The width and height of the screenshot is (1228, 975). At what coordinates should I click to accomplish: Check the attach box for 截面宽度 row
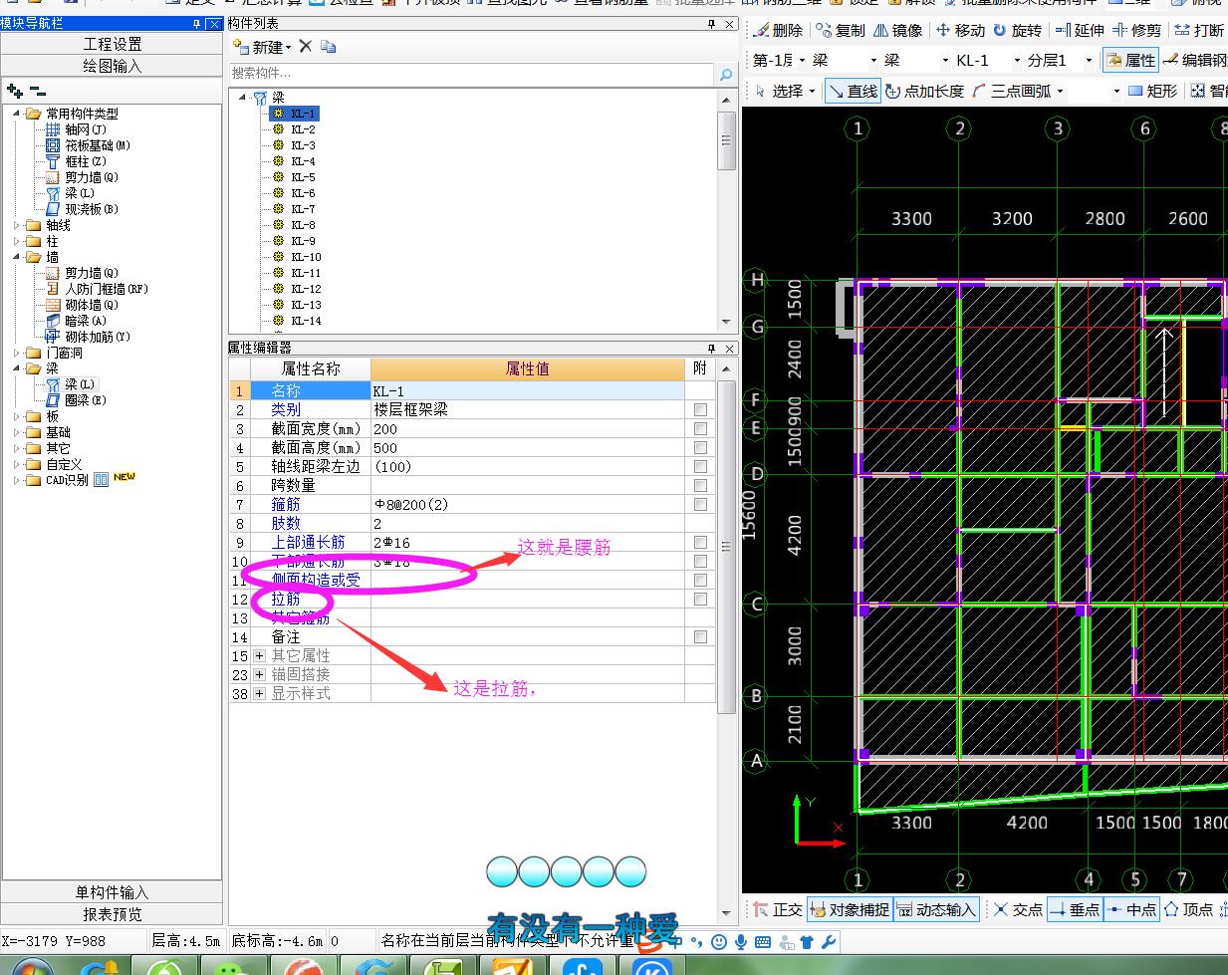coord(701,428)
